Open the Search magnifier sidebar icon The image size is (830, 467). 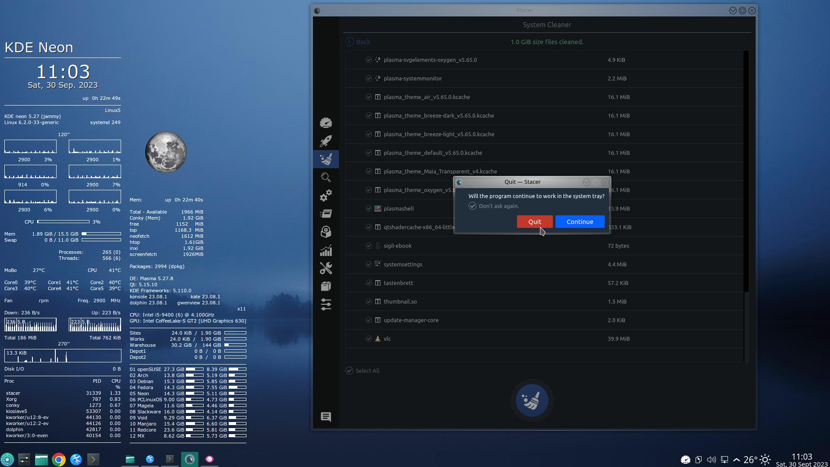point(326,177)
